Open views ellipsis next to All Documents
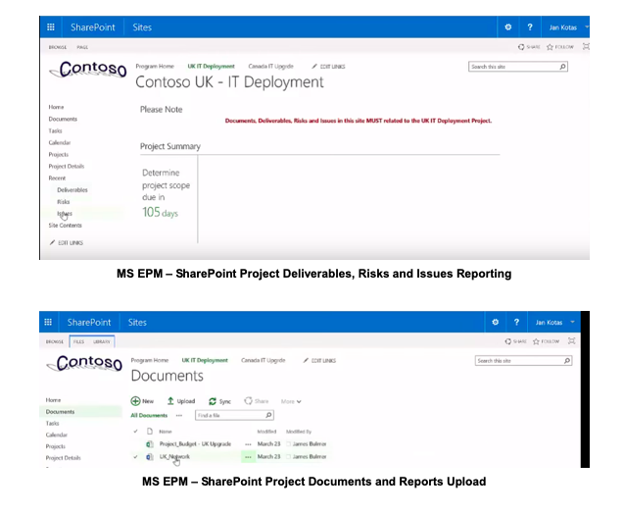 pyautogui.click(x=179, y=415)
